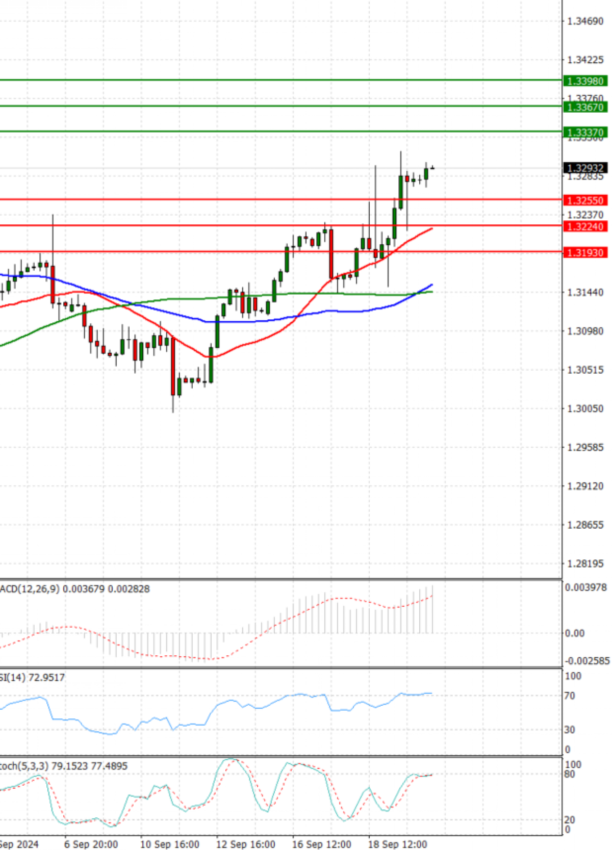The width and height of the screenshot is (612, 850).
Task: Click the 6 Sep 20:00 time label
Action: point(91,844)
